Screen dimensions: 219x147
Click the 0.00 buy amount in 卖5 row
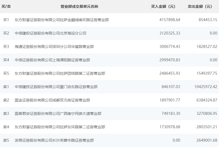coord(176,140)
